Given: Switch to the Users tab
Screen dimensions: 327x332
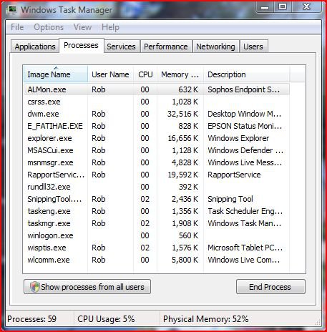Looking at the screenshot, I should tap(253, 47).
